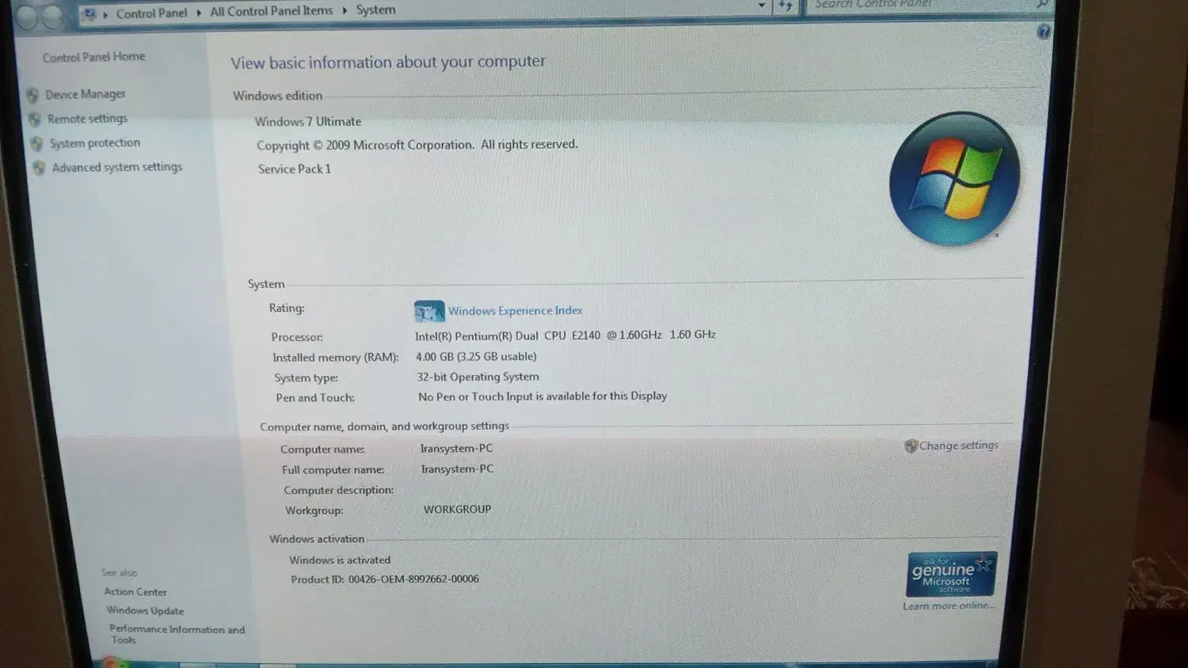Expand the arrow after Control Panel breadcrumb
This screenshot has height=668, width=1188.
[x=199, y=13]
